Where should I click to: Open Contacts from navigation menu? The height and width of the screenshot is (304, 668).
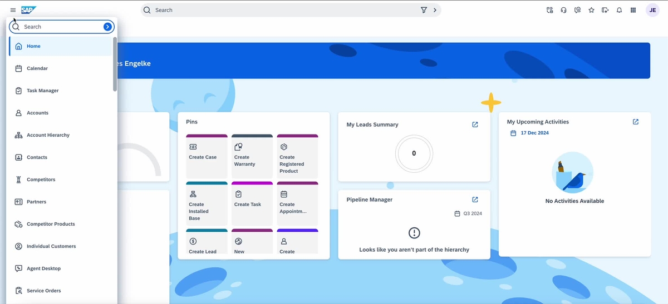point(60,157)
